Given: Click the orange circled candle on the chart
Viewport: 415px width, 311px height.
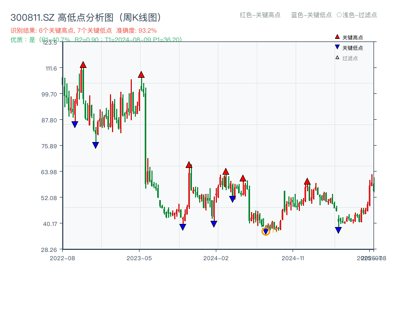Looking at the screenshot, I should 266,232.
